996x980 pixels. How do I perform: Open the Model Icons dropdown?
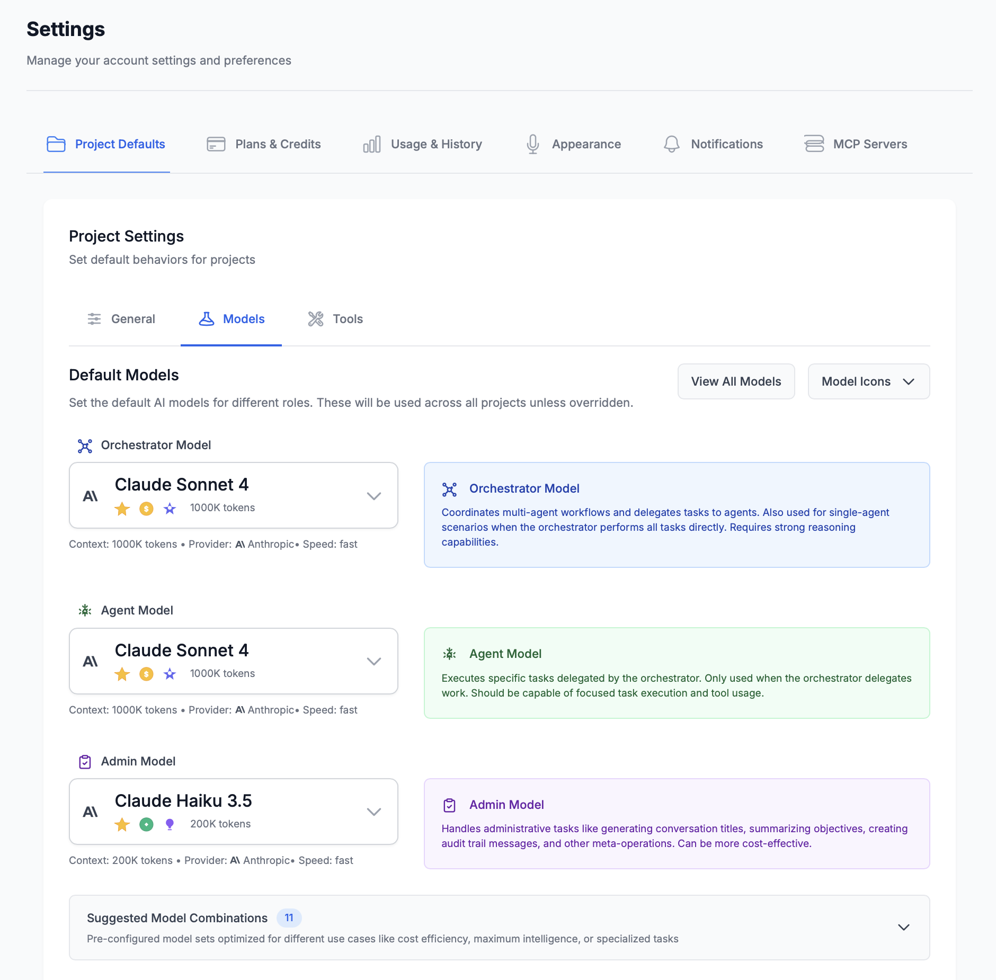pos(868,381)
